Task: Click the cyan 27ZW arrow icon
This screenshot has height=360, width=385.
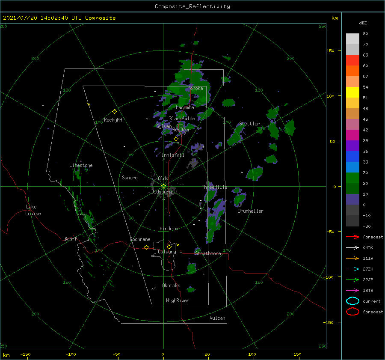Action: tap(352, 269)
